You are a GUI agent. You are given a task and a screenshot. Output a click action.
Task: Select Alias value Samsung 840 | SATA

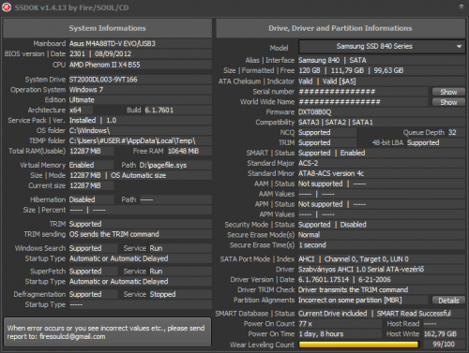[x=332, y=60]
